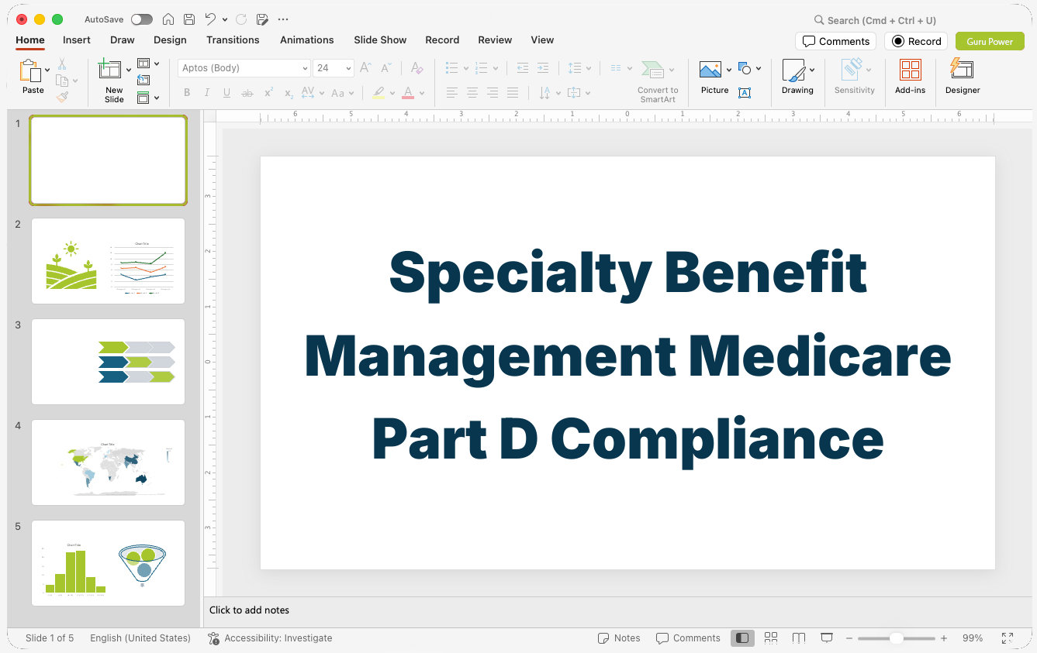Insert a Text Box using its icon
The image size is (1037, 653).
click(x=745, y=93)
